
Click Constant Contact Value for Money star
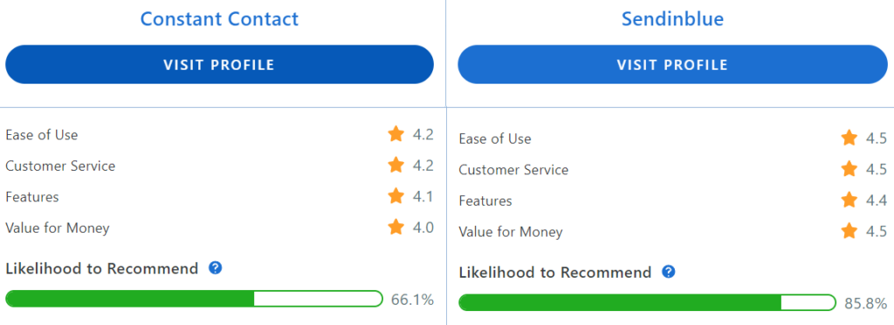395,227
